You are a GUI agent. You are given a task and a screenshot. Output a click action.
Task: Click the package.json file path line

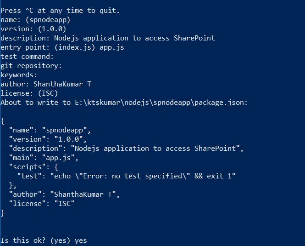(124, 103)
